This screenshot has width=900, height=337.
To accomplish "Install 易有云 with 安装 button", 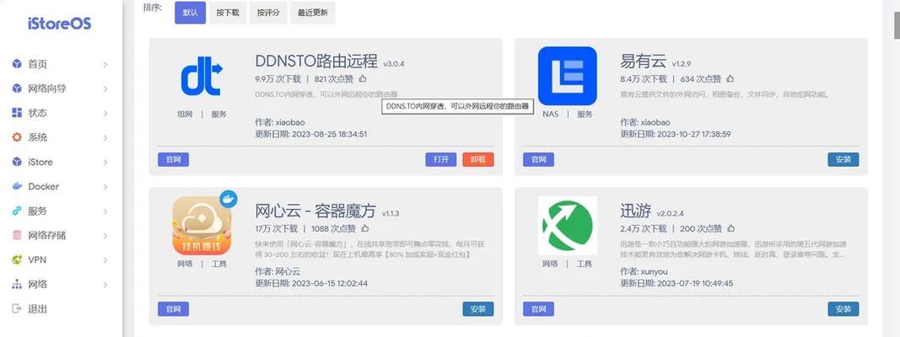I will tap(843, 159).
